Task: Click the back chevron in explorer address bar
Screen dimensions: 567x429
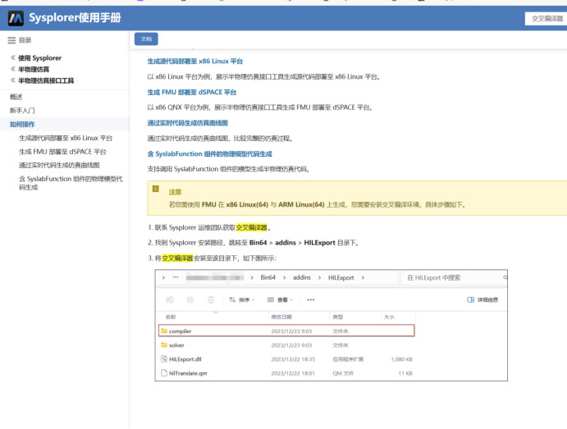Action: [163, 277]
